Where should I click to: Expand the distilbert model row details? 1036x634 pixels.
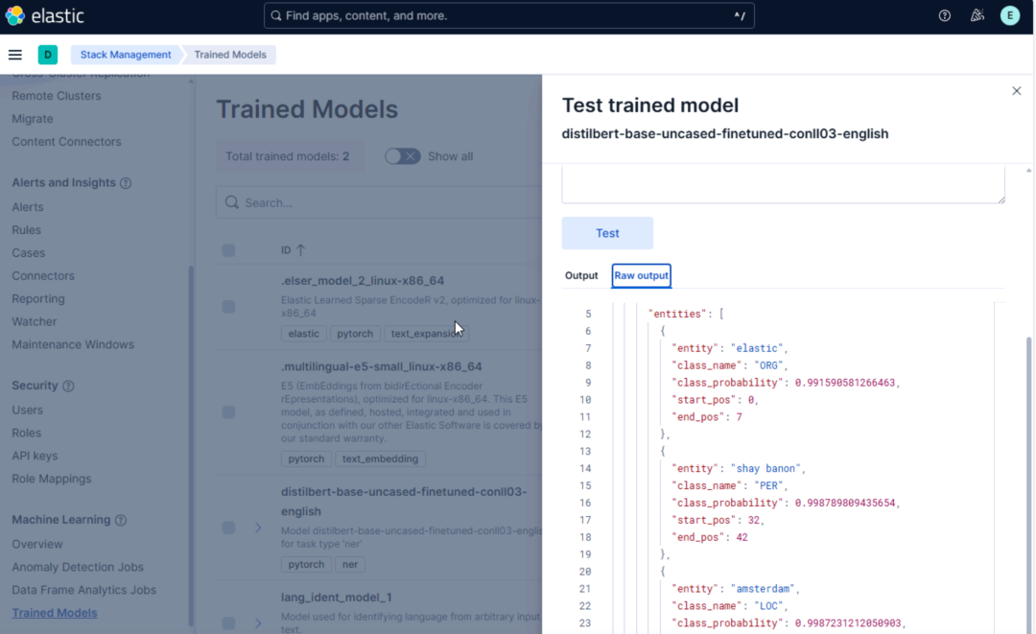pyautogui.click(x=258, y=528)
